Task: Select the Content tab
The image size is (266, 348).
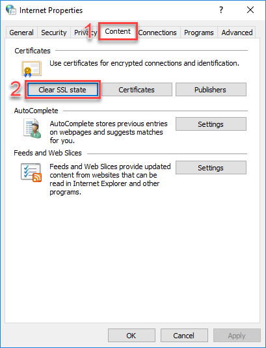Action: [x=118, y=31]
